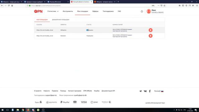The width and height of the screenshot is (199, 112).
Task: Open Firefox from the taskbar
Action: coord(28,110)
